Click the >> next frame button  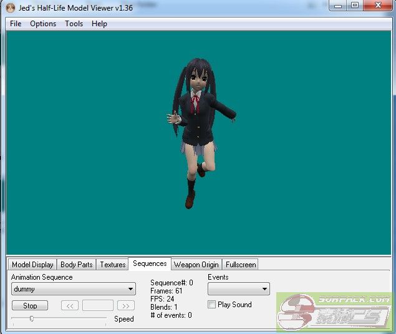(x=126, y=305)
